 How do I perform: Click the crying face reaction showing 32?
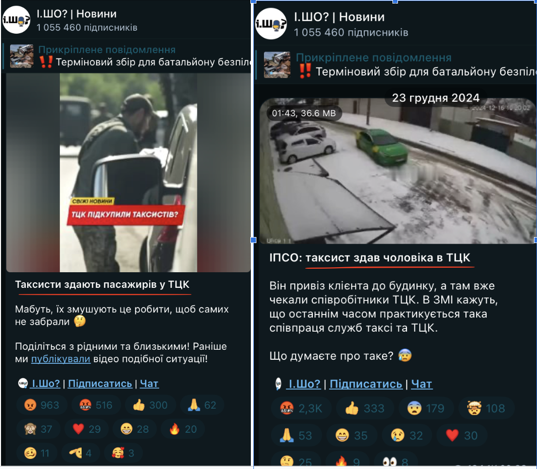(407, 435)
